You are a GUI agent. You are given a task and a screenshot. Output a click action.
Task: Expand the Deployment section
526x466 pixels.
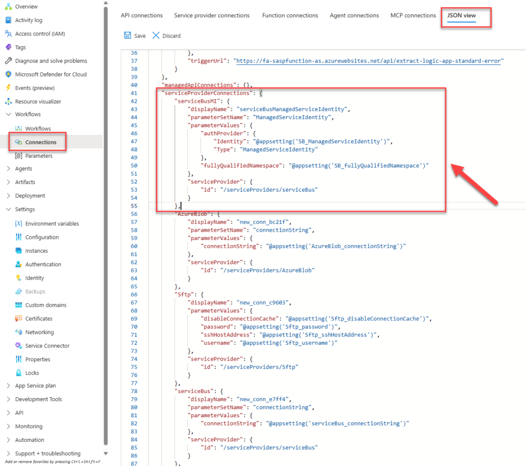coord(8,196)
